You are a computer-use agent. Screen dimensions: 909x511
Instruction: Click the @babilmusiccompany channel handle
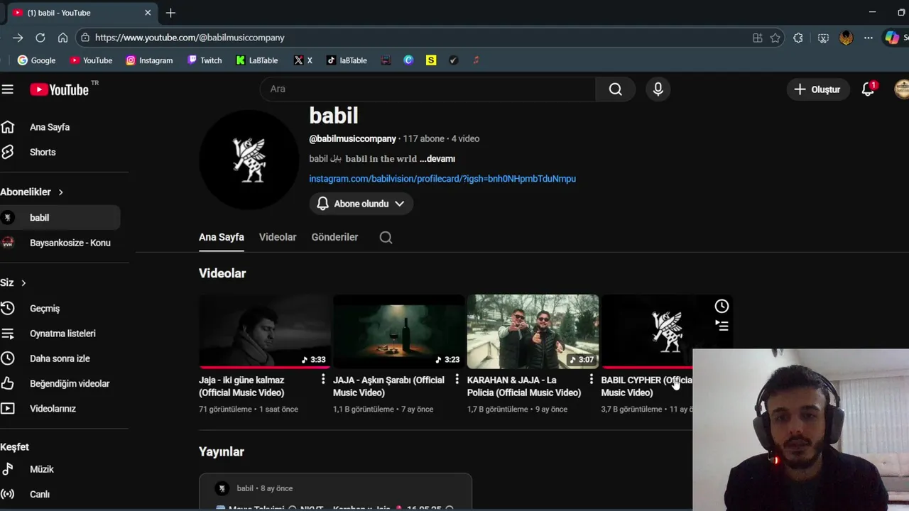click(352, 138)
